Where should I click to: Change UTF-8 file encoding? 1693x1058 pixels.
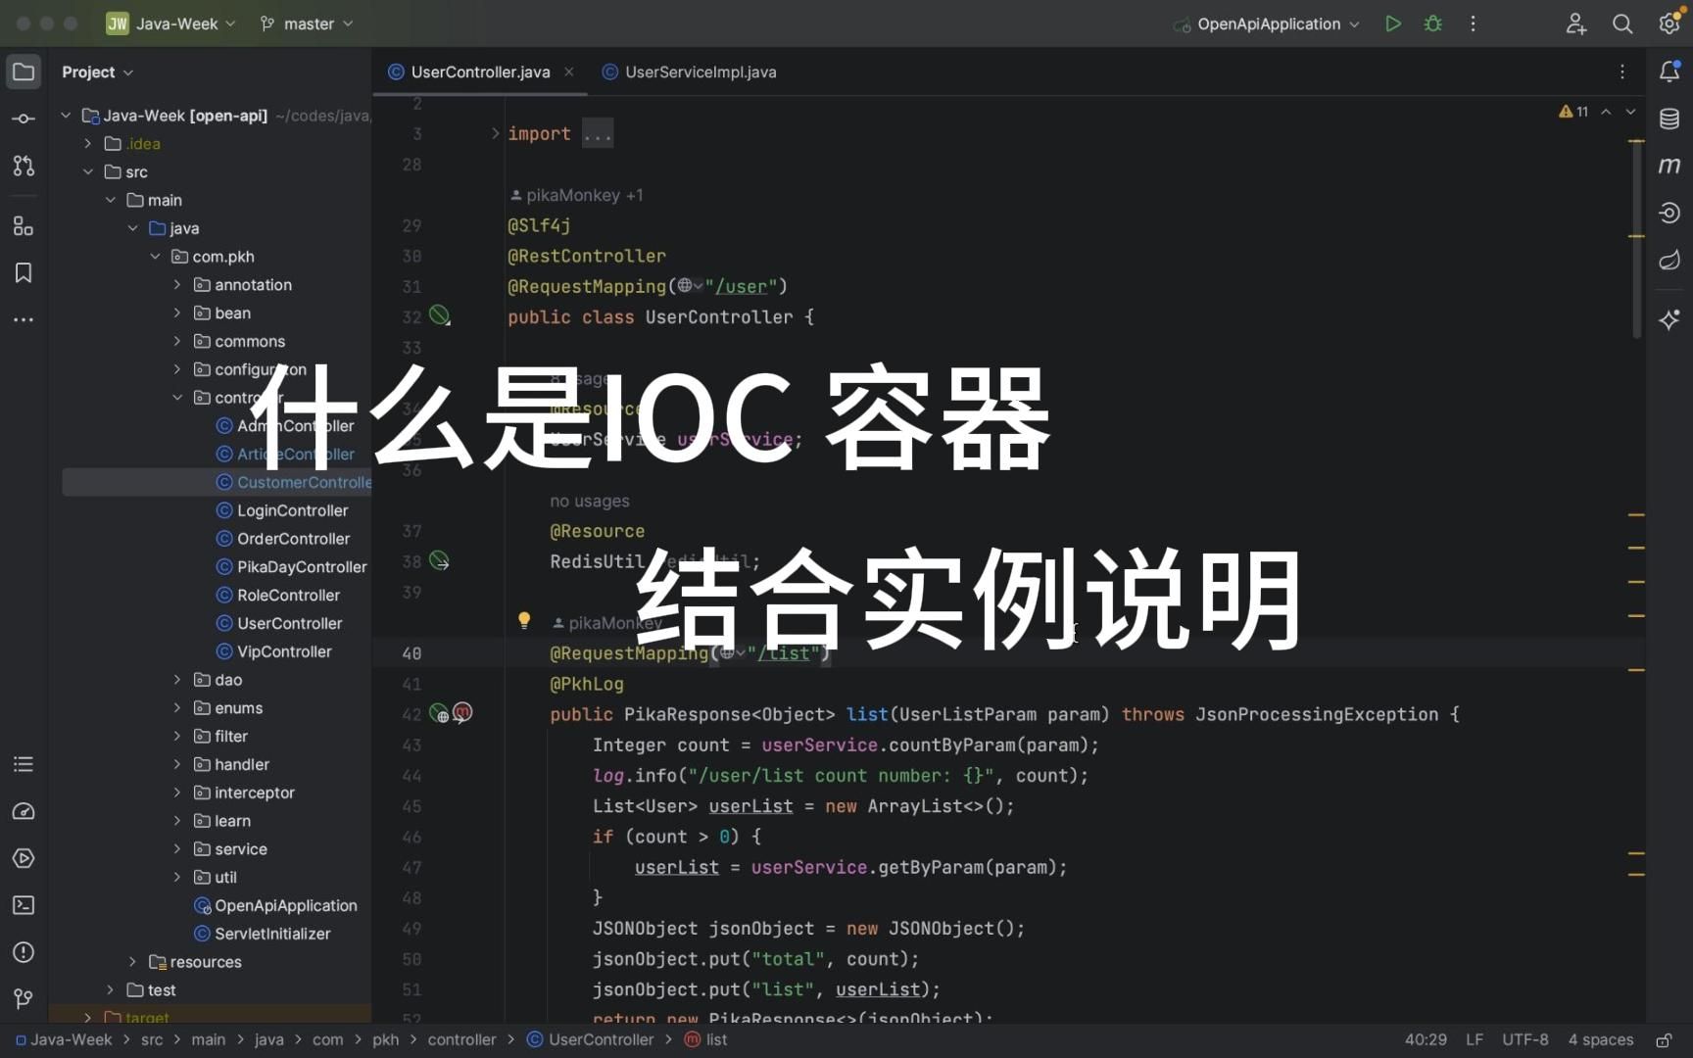1525,1039
